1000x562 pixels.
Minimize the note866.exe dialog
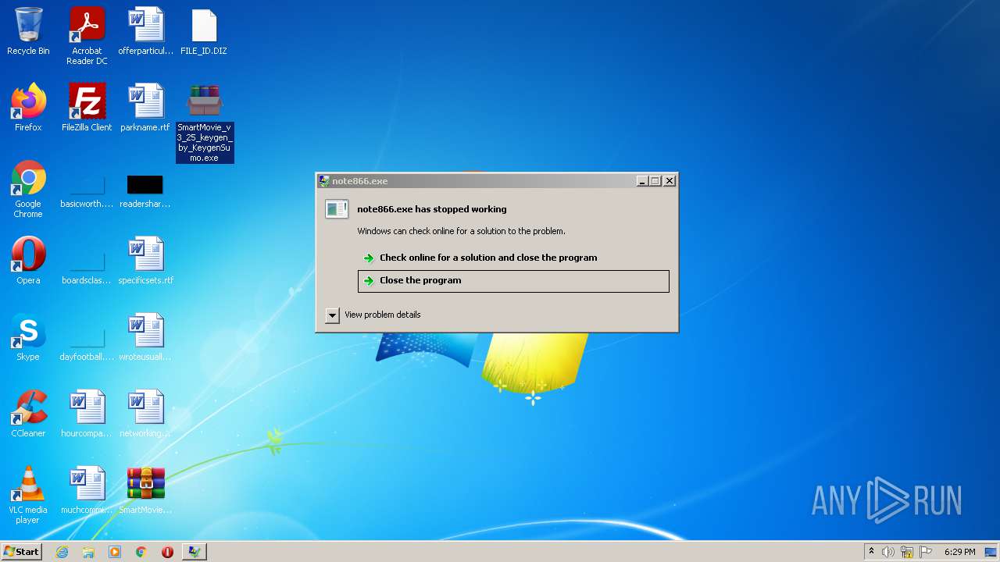click(x=642, y=181)
